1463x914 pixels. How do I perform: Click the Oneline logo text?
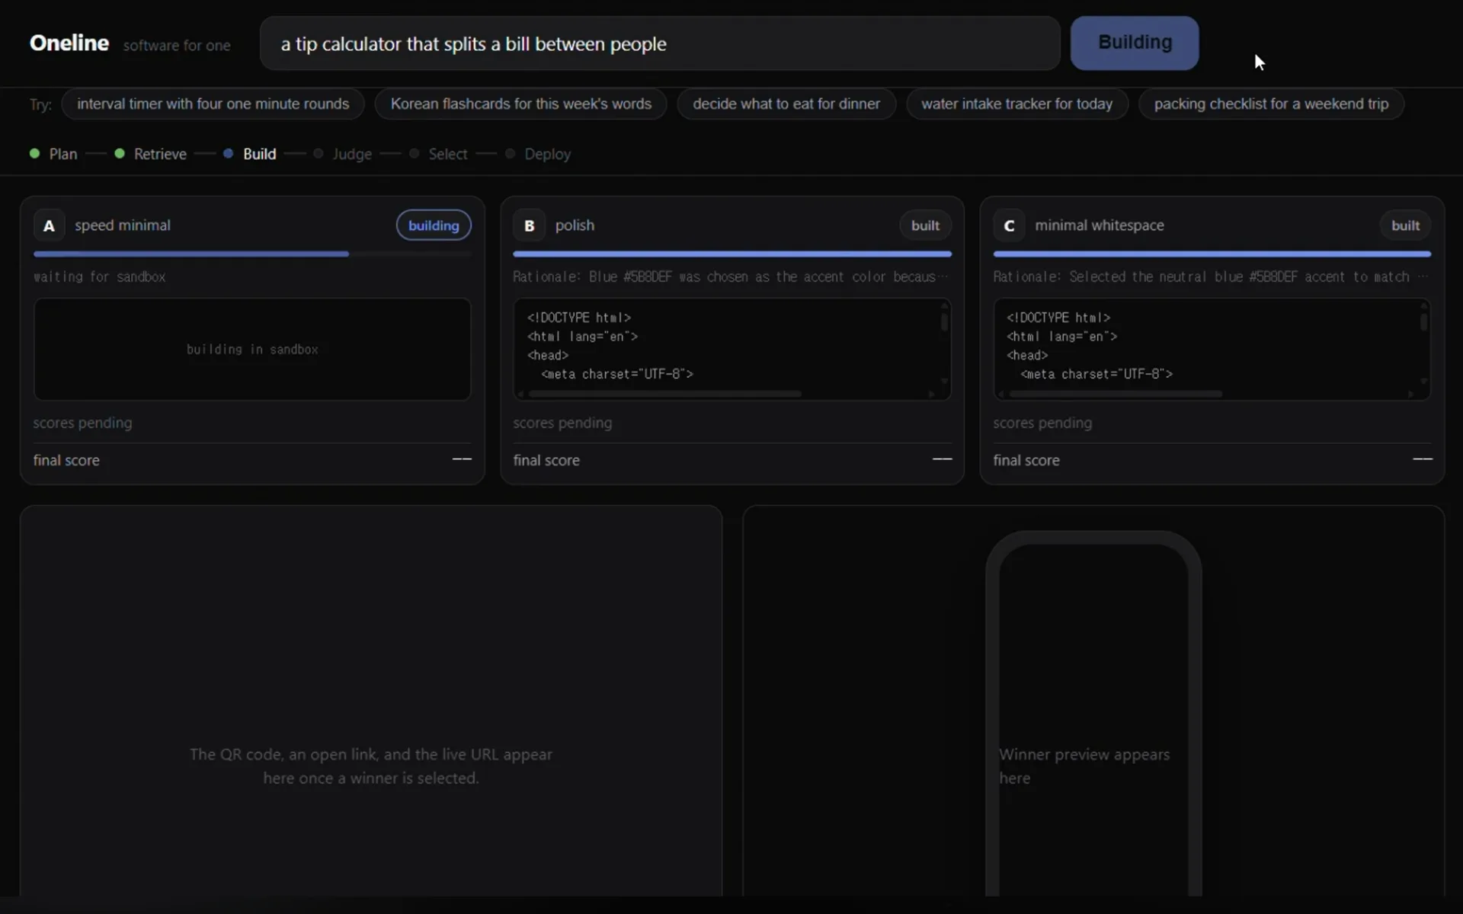69,43
